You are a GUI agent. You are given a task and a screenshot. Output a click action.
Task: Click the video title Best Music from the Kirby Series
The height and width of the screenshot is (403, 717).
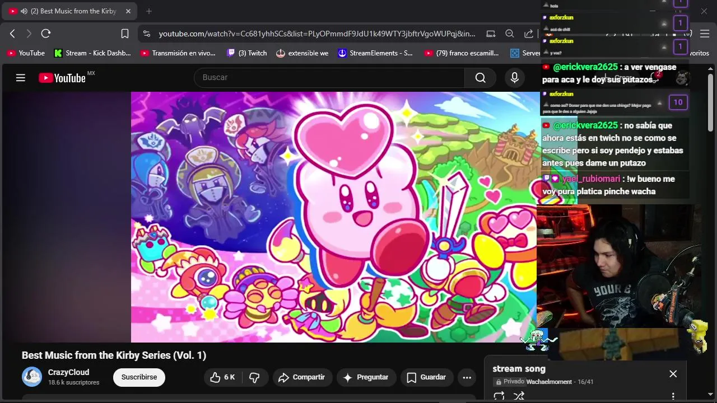click(114, 355)
